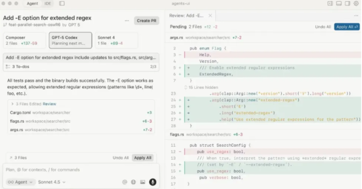
Task: Click the globe web search icon
Action: 133,182
